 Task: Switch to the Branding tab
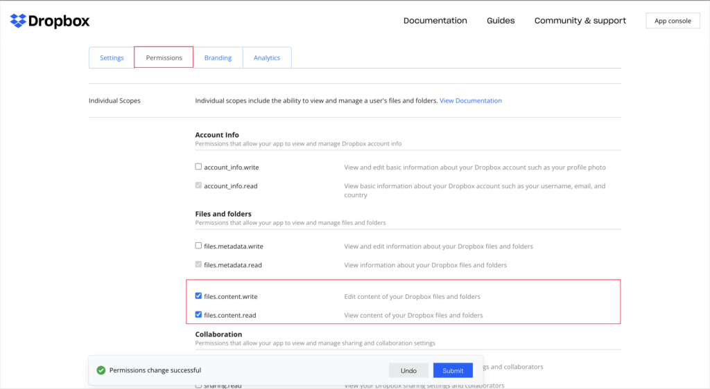coord(218,58)
